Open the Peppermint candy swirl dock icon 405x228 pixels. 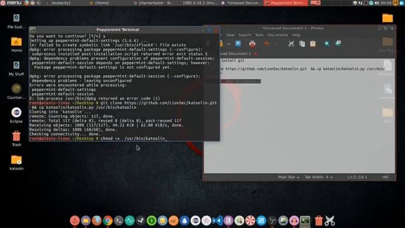point(250,220)
